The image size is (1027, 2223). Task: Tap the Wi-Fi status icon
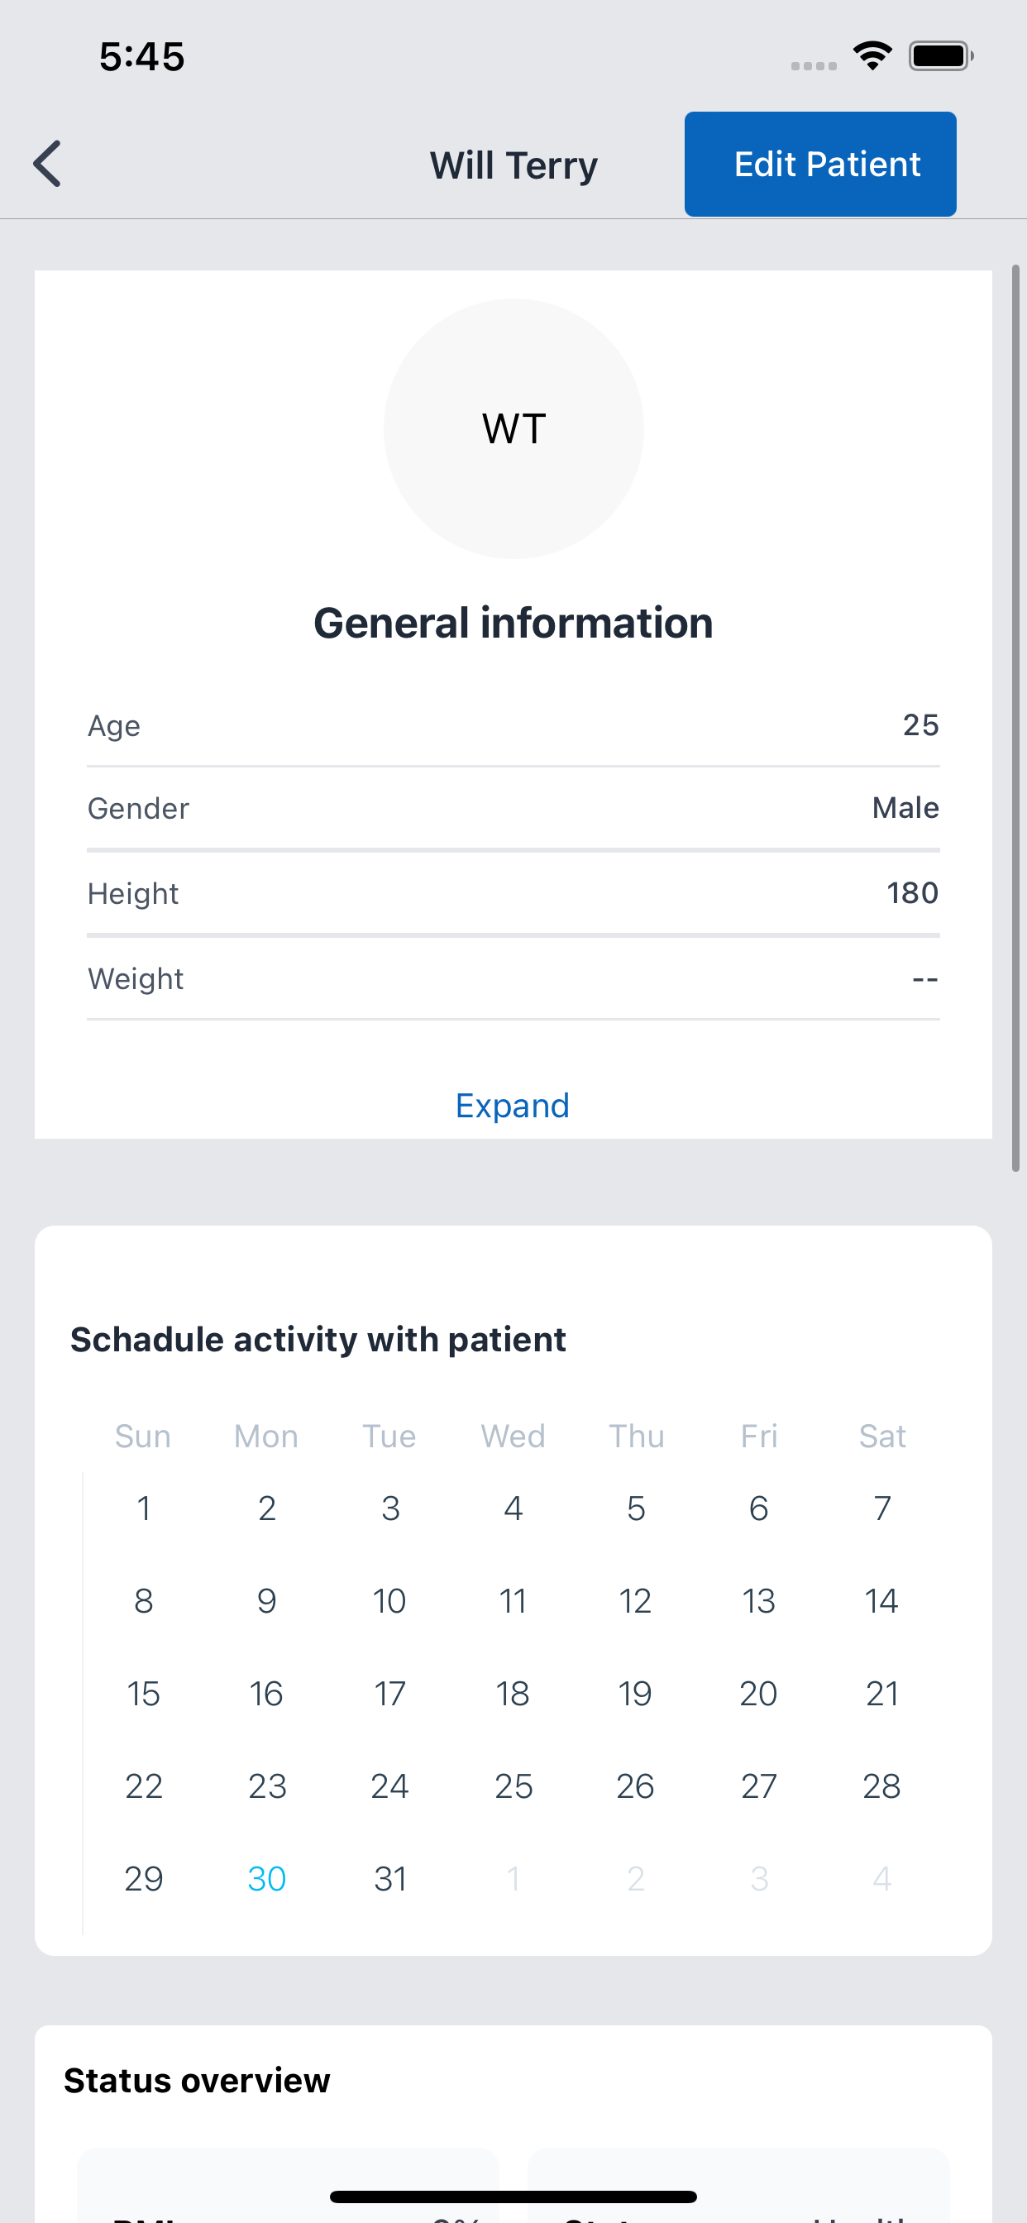pyautogui.click(x=872, y=56)
